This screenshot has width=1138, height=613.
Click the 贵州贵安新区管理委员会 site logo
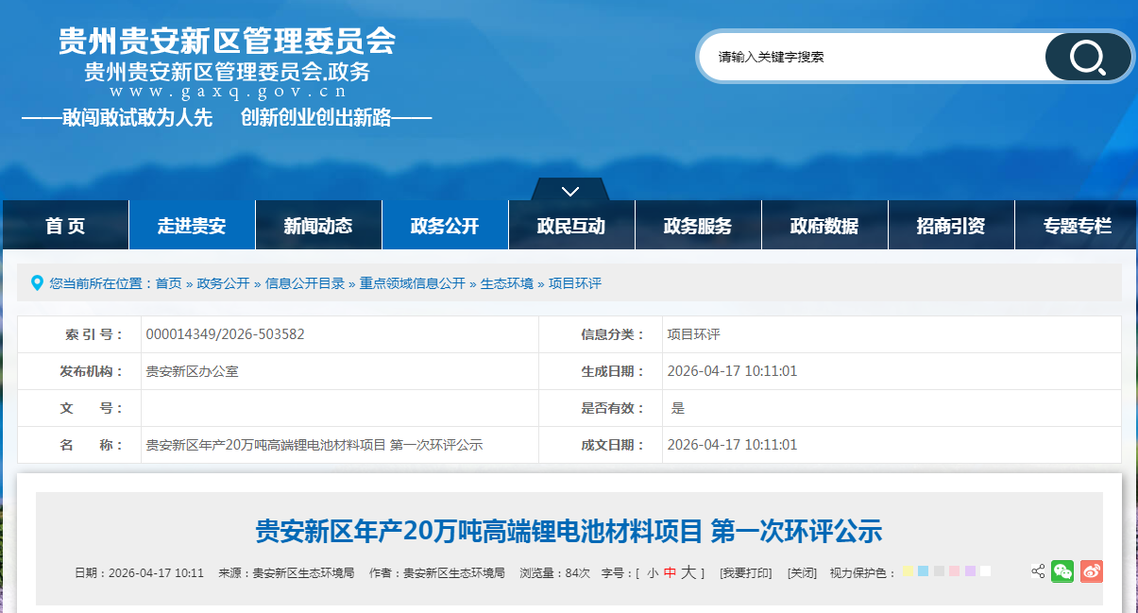(x=227, y=43)
